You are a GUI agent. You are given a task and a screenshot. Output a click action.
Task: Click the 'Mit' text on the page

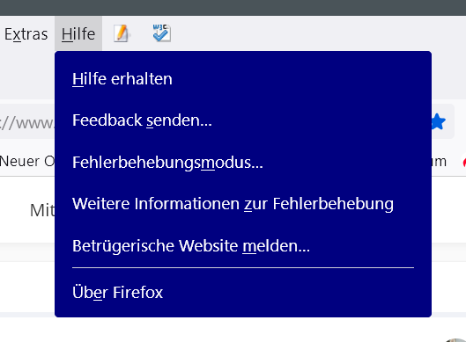point(42,211)
